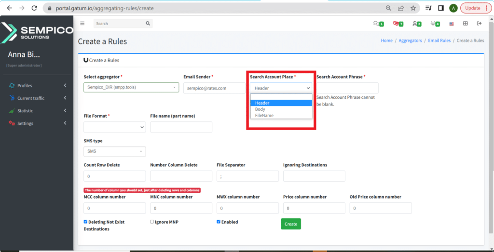Viewport: 494px width, 252px height.
Task: Open the SMS type dropdown
Action: (115, 151)
